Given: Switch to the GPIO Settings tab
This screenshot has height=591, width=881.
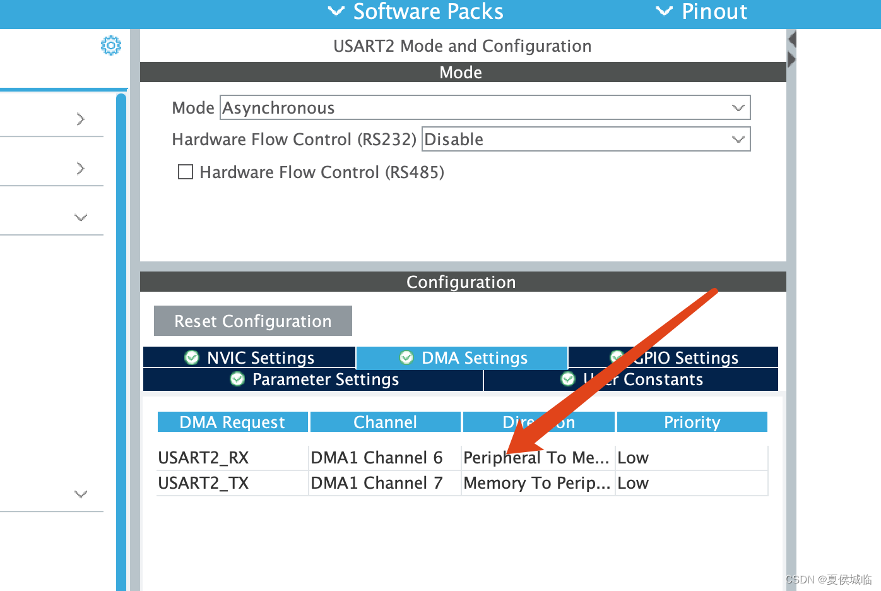Looking at the screenshot, I should (673, 357).
